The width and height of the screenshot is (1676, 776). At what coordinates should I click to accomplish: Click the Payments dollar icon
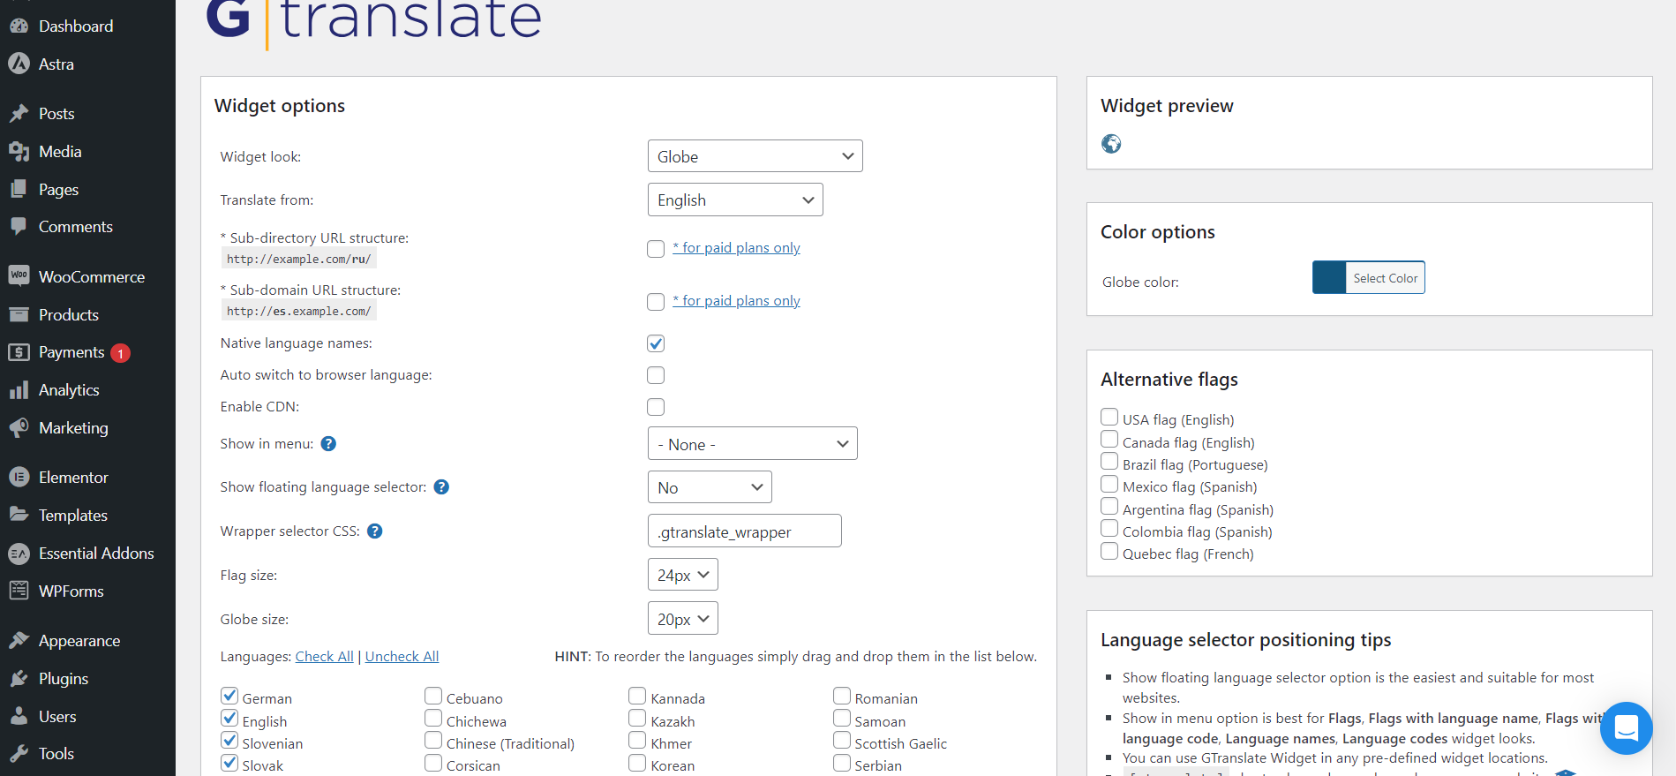(19, 352)
